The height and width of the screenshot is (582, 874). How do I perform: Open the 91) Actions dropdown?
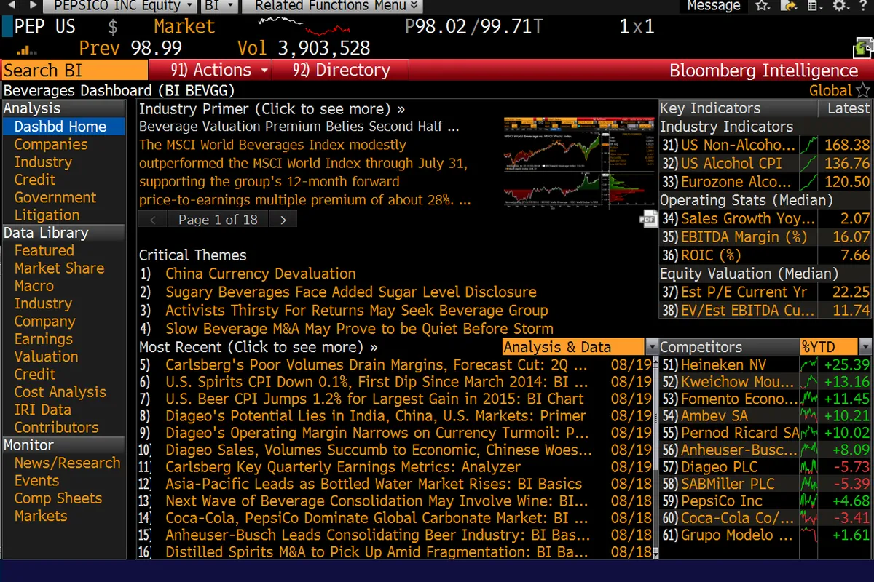pos(210,70)
